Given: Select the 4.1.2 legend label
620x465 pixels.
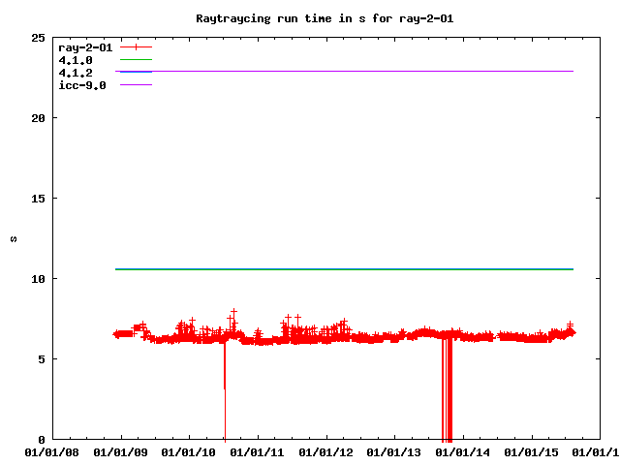Looking at the screenshot, I should point(75,72).
